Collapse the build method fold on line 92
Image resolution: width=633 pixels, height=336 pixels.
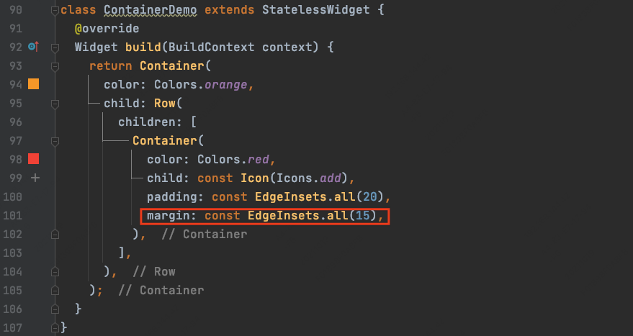tap(55, 47)
